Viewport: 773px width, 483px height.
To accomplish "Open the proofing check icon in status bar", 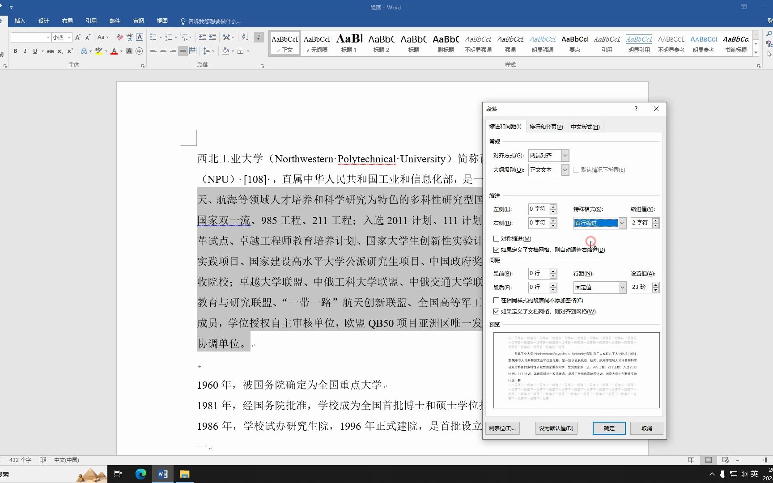I will [43, 460].
